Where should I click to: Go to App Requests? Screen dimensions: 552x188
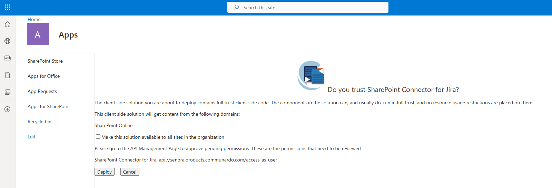(42, 91)
